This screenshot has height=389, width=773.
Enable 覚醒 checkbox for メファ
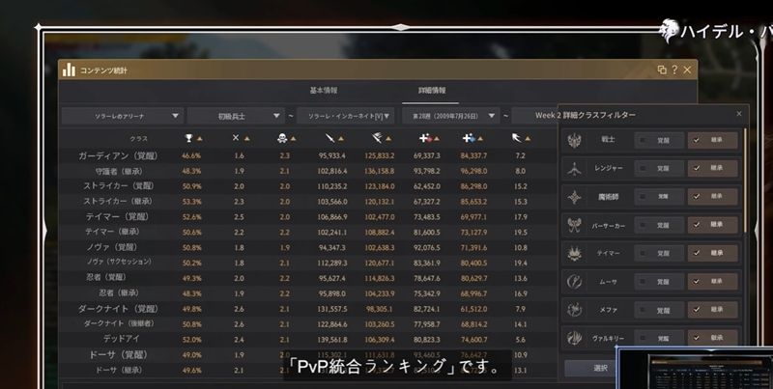click(642, 310)
